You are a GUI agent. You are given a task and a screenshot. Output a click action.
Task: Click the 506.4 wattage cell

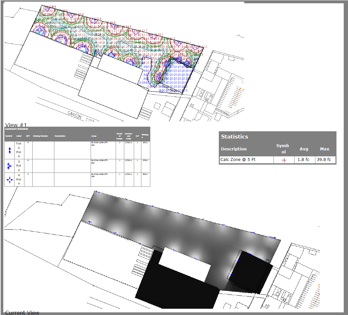tap(145, 174)
